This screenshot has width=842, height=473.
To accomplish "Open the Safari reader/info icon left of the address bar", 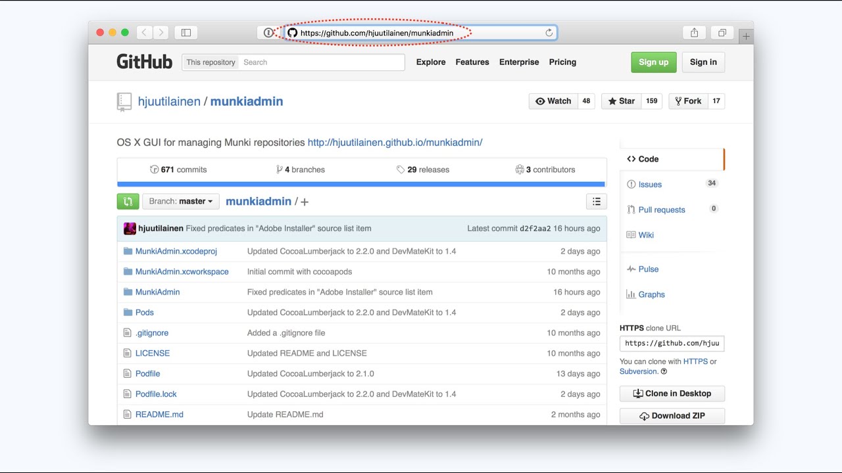I will (x=268, y=32).
